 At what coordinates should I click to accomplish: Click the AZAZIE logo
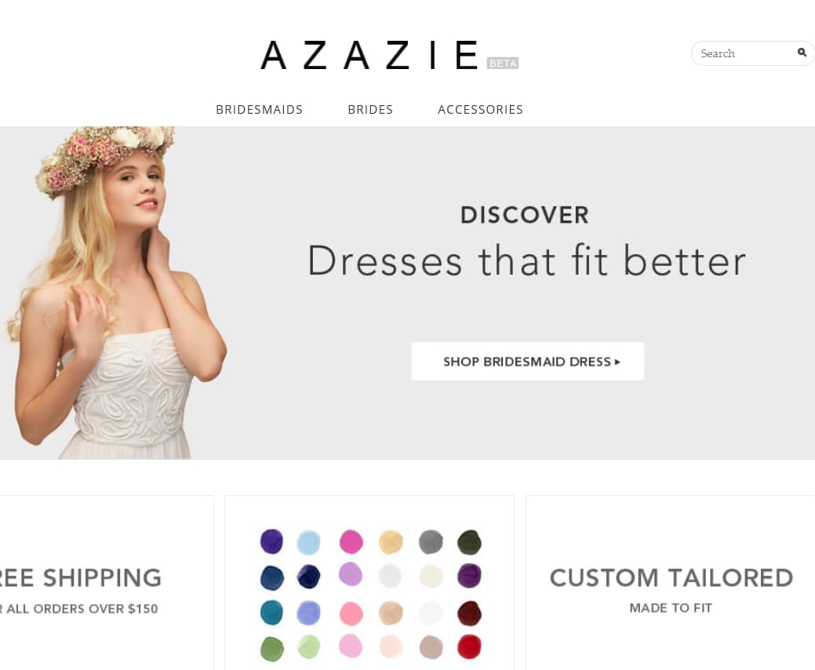click(x=369, y=55)
